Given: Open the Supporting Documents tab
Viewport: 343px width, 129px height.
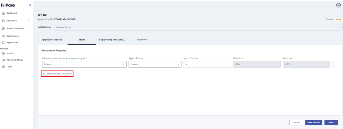Looking at the screenshot, I should pos(112,39).
